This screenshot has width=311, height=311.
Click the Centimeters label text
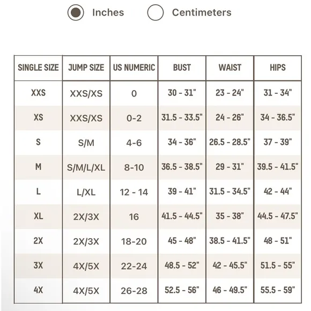202,12
